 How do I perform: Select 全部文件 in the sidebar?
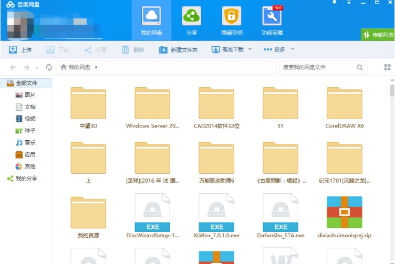click(26, 83)
